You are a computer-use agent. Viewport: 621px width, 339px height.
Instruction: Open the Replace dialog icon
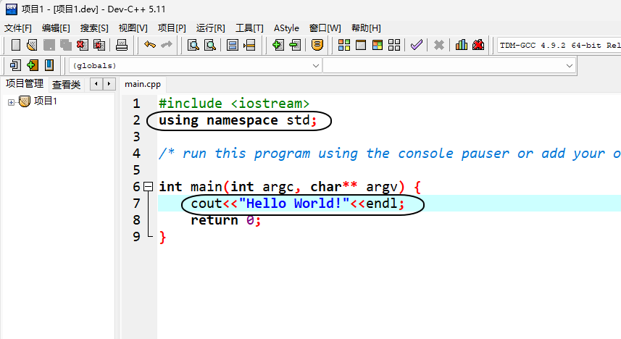(210, 45)
